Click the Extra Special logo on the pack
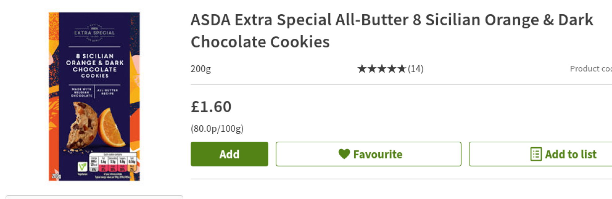 coord(95,33)
